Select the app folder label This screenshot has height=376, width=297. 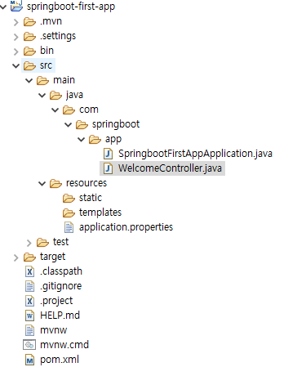tap(113, 140)
